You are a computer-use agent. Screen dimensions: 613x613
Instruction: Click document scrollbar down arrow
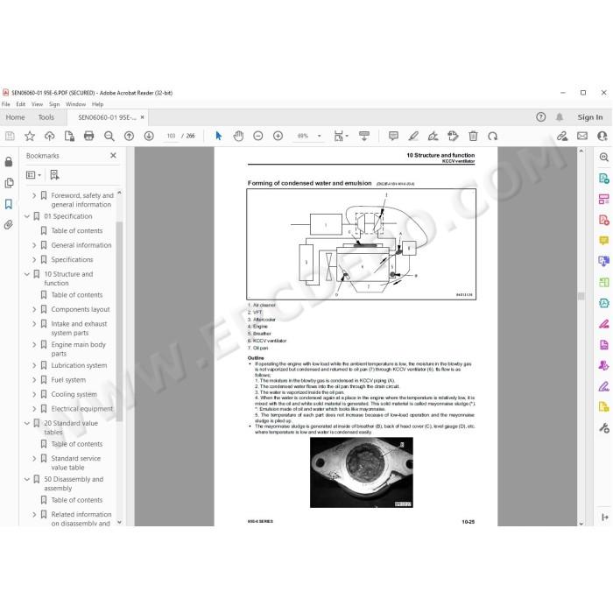[581, 523]
